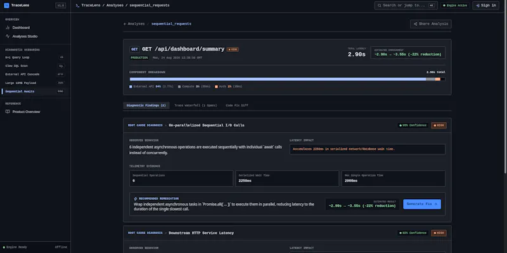Click the Engine Ready status text

pos(16,247)
